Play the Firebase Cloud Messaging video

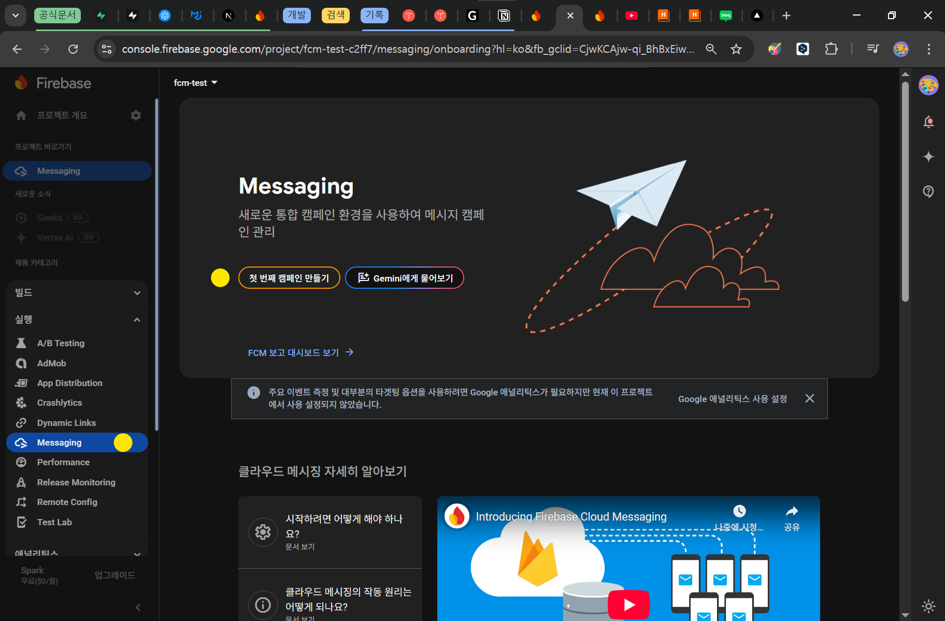click(x=629, y=604)
